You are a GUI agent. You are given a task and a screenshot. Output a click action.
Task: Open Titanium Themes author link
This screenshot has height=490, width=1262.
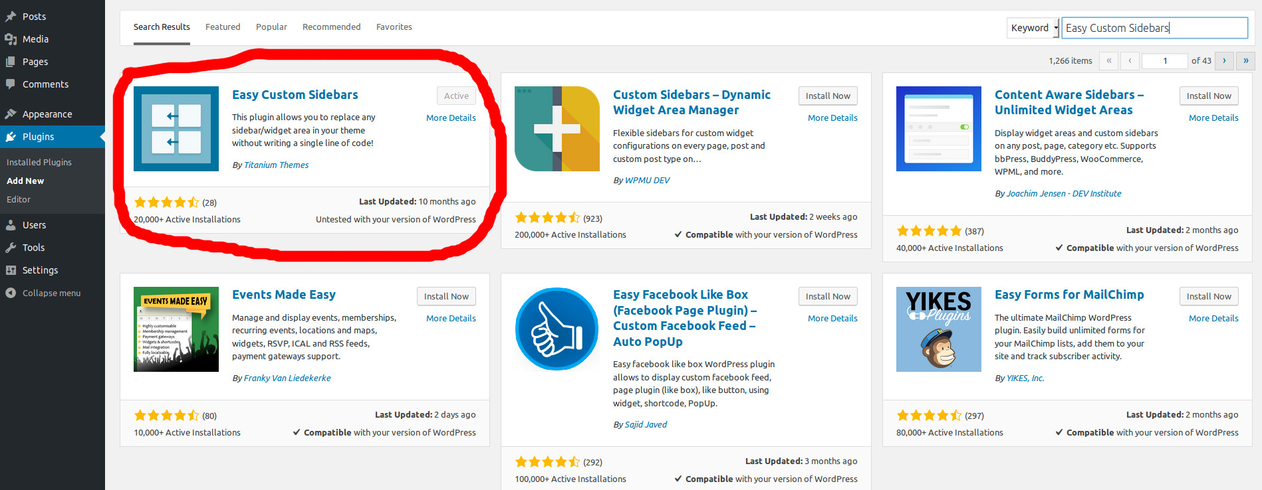pos(276,165)
